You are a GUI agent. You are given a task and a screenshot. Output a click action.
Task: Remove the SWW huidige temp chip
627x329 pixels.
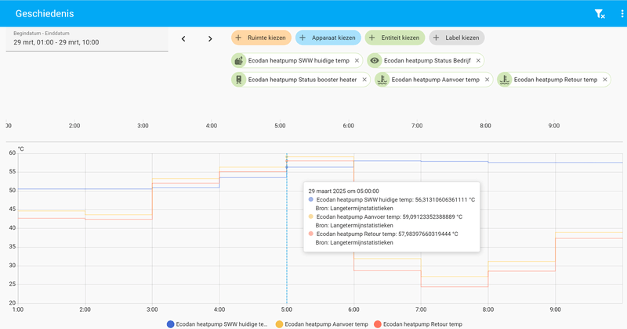(357, 60)
